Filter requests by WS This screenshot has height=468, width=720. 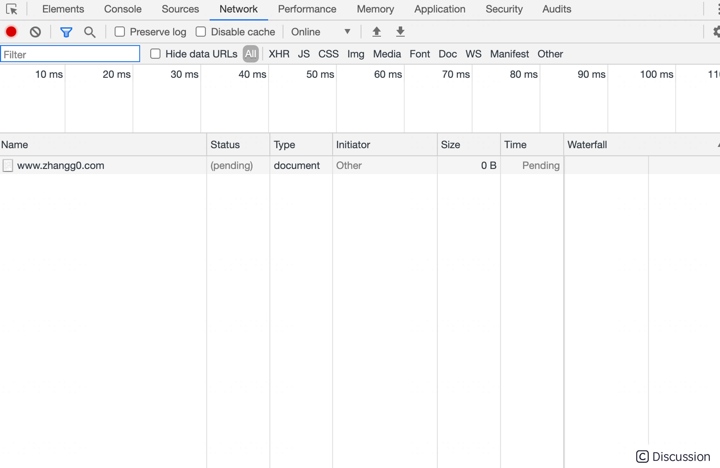pos(473,54)
